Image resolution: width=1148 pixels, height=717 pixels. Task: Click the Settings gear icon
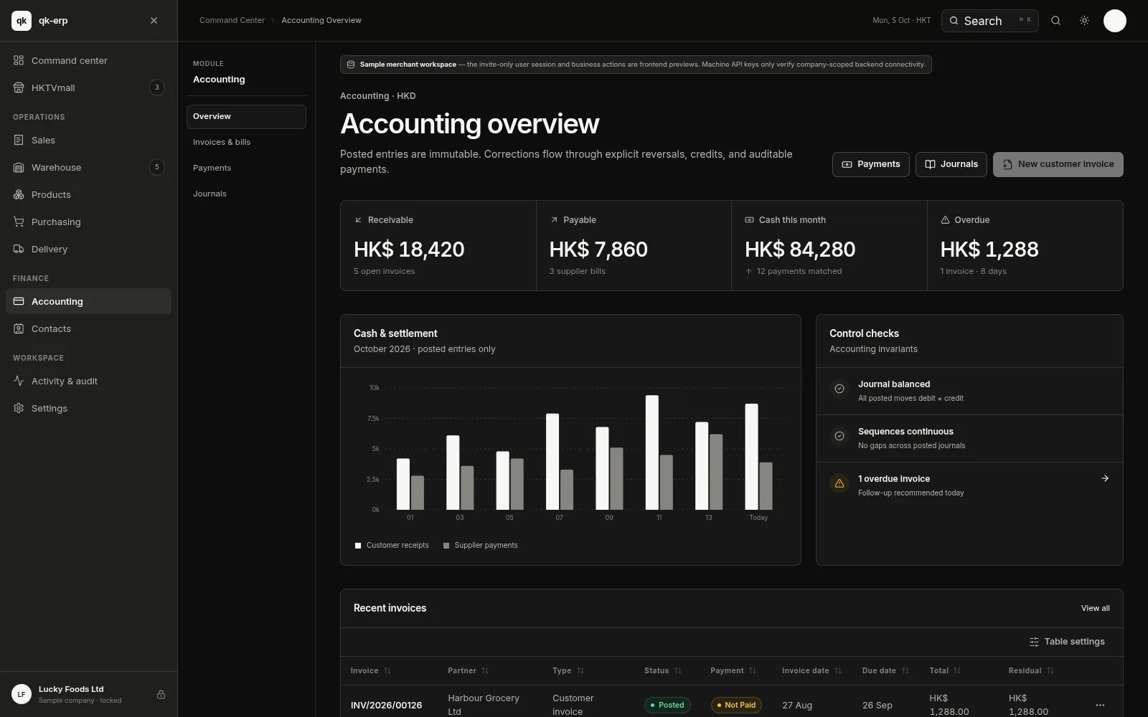[19, 408]
